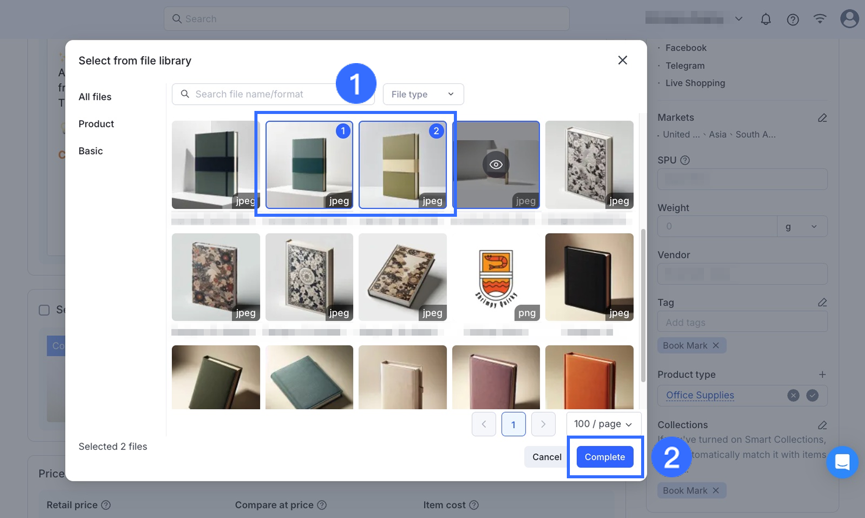Select the Product category in sidebar
Viewport: 865px width, 518px height.
pos(96,124)
